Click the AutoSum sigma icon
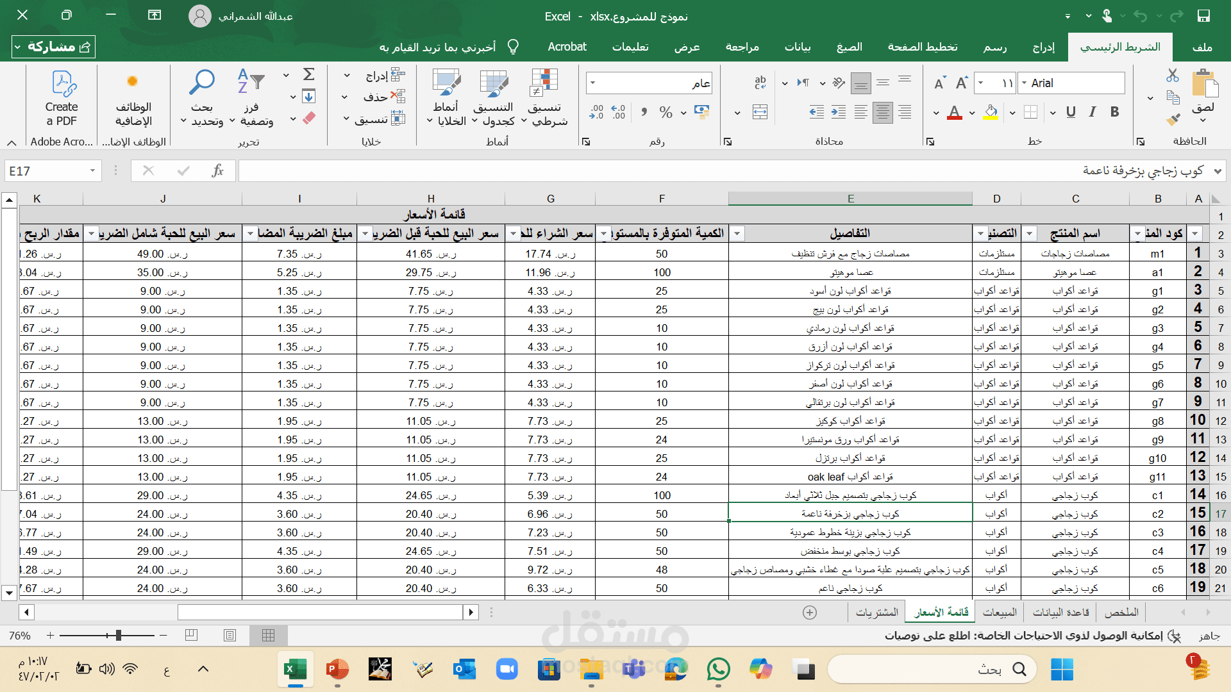The image size is (1231, 692). [x=308, y=74]
